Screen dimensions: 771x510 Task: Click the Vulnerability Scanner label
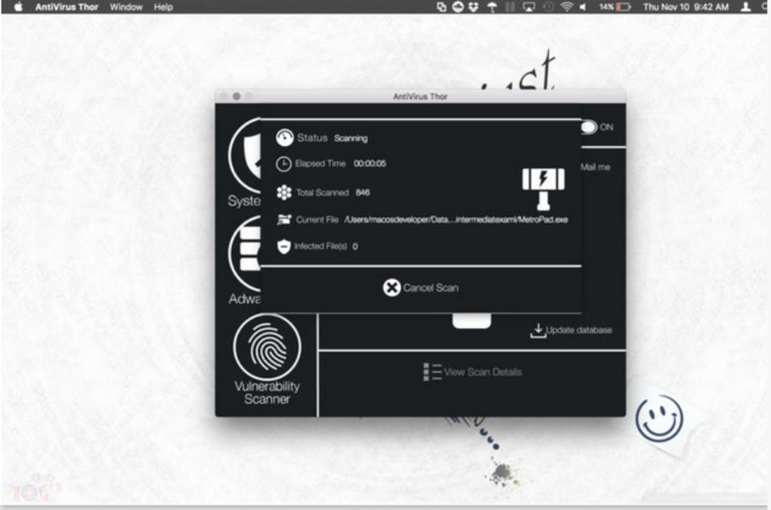267,393
